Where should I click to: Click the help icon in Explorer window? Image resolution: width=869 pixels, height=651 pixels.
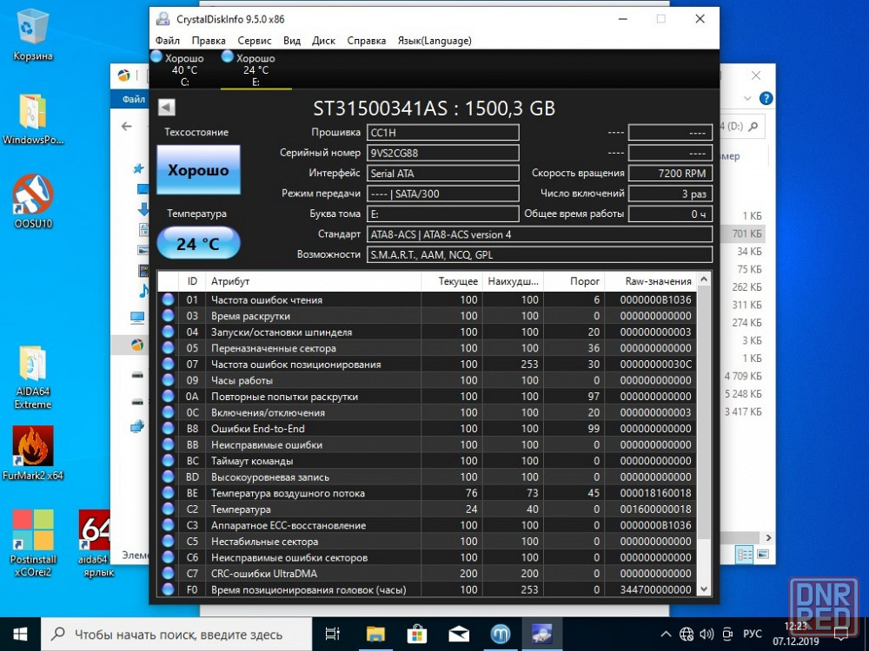[766, 99]
